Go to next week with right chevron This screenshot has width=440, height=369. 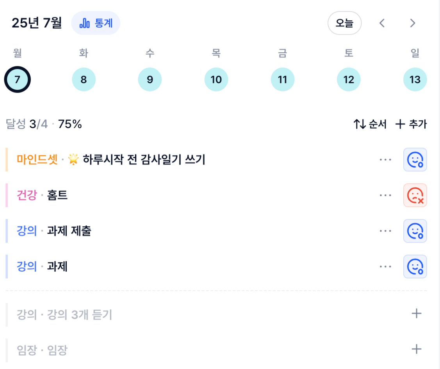point(412,23)
